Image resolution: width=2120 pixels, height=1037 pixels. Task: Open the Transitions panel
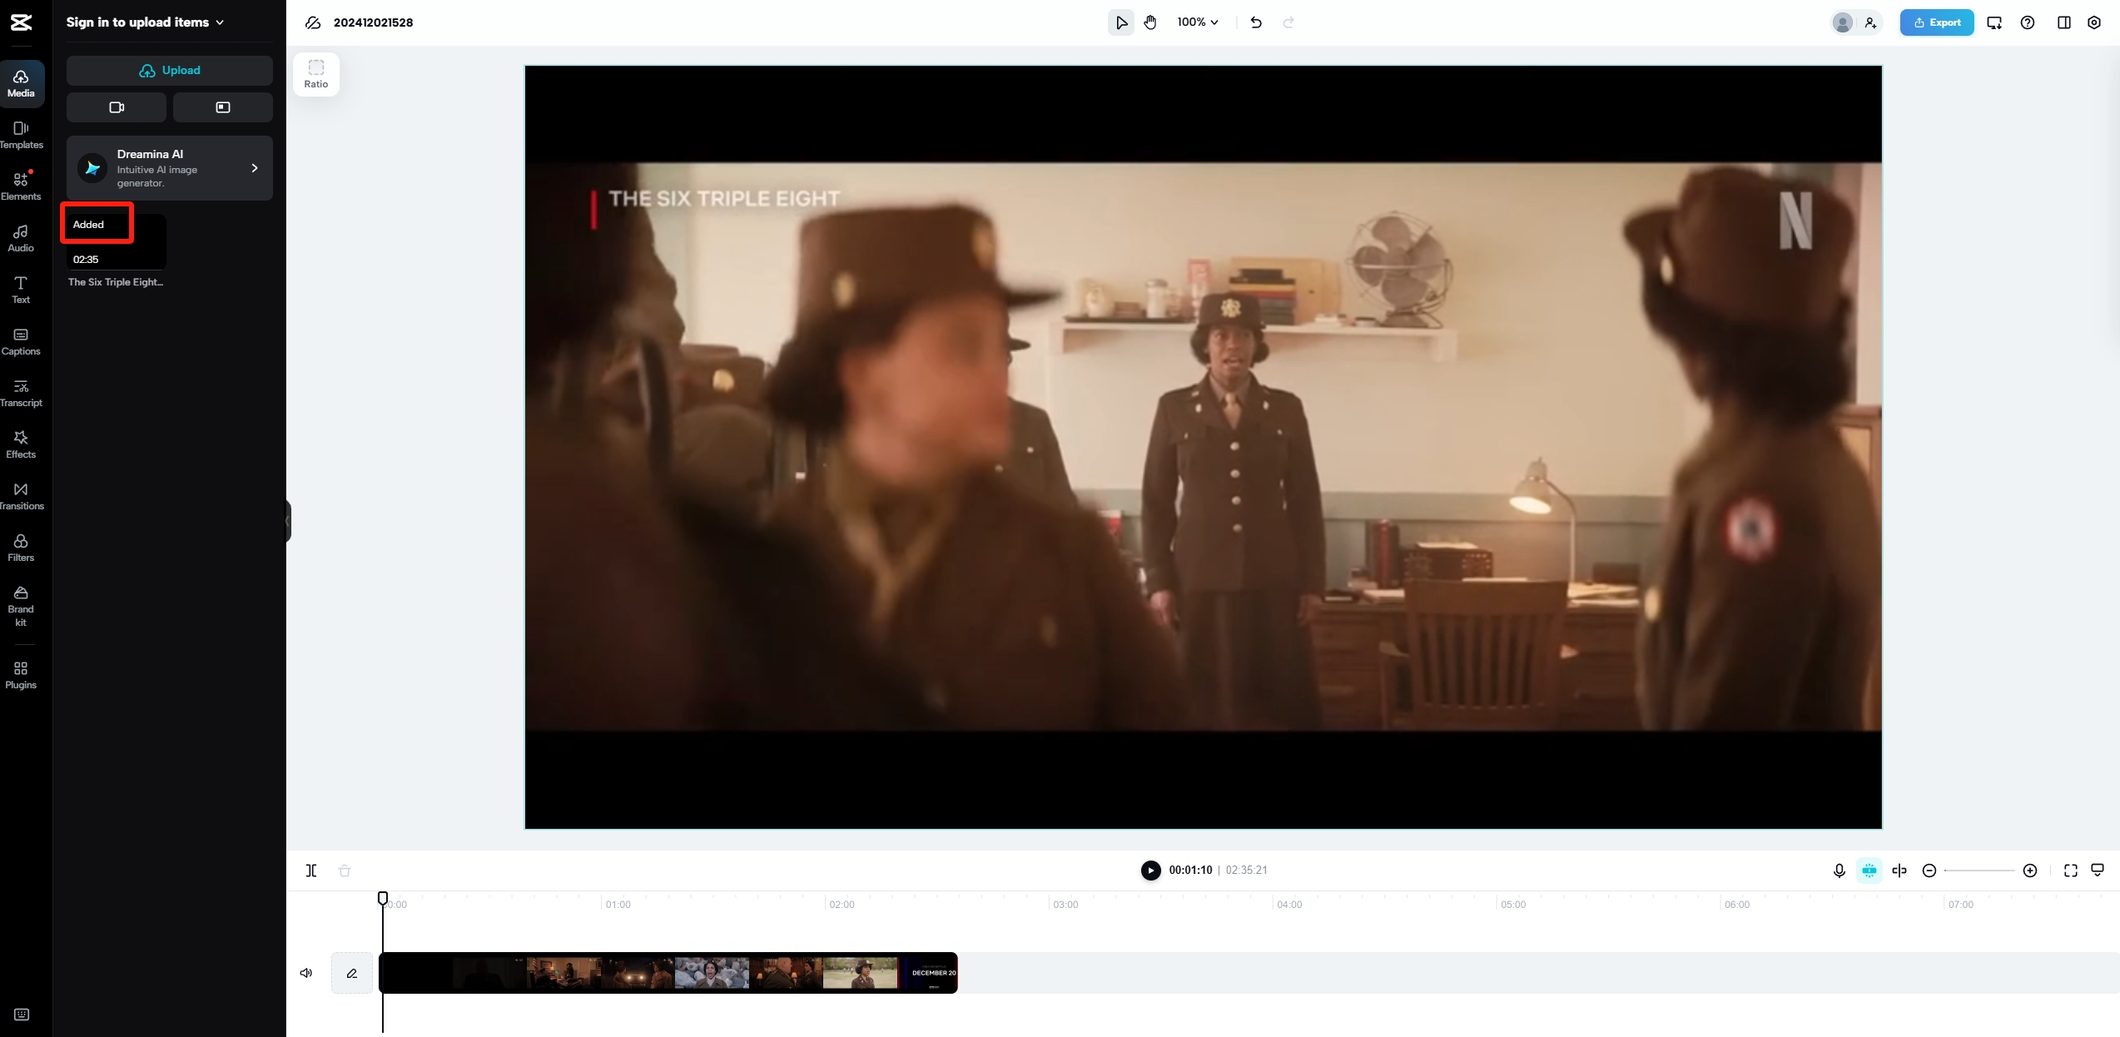[x=21, y=495]
